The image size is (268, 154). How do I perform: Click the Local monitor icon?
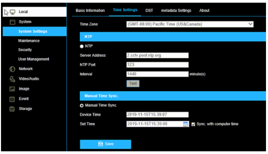coord(12,12)
